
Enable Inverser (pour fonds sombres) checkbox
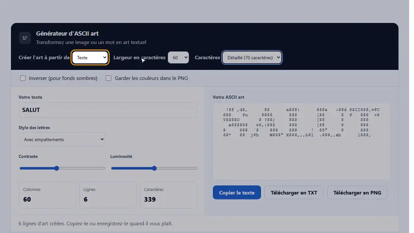tap(23, 78)
